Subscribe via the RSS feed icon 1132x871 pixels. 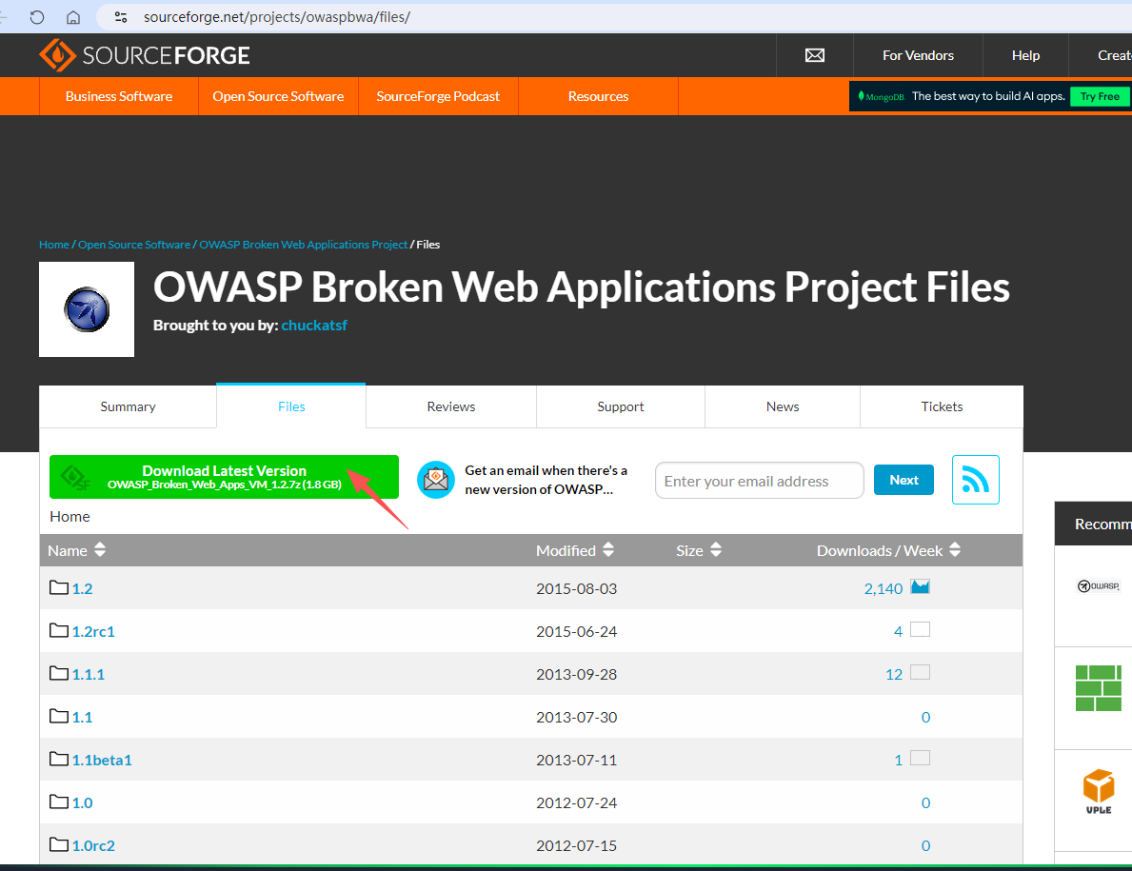tap(975, 480)
